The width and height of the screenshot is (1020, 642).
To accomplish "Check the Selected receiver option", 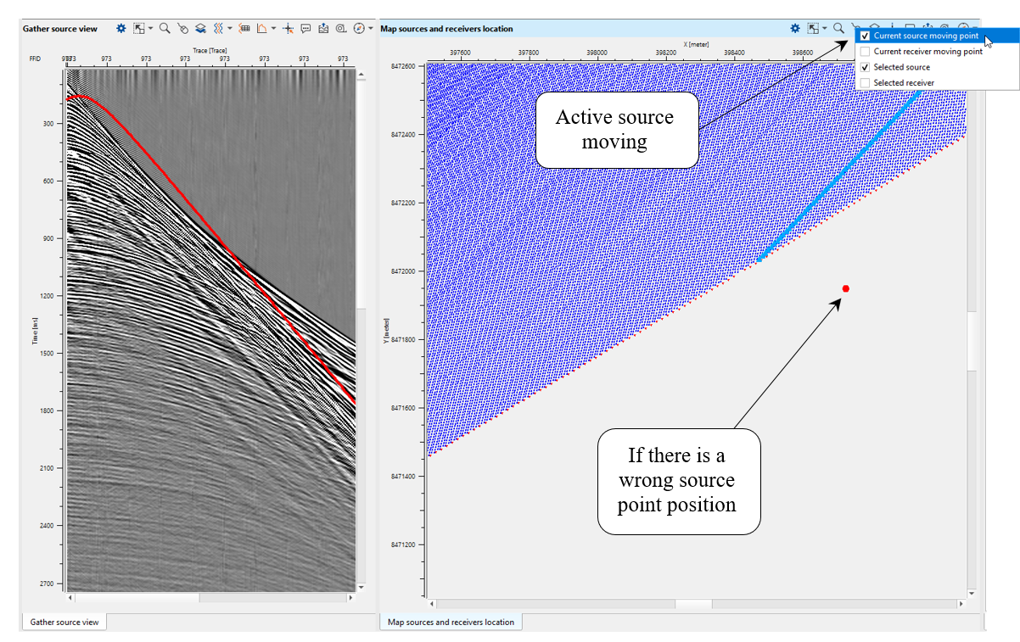I will point(865,82).
